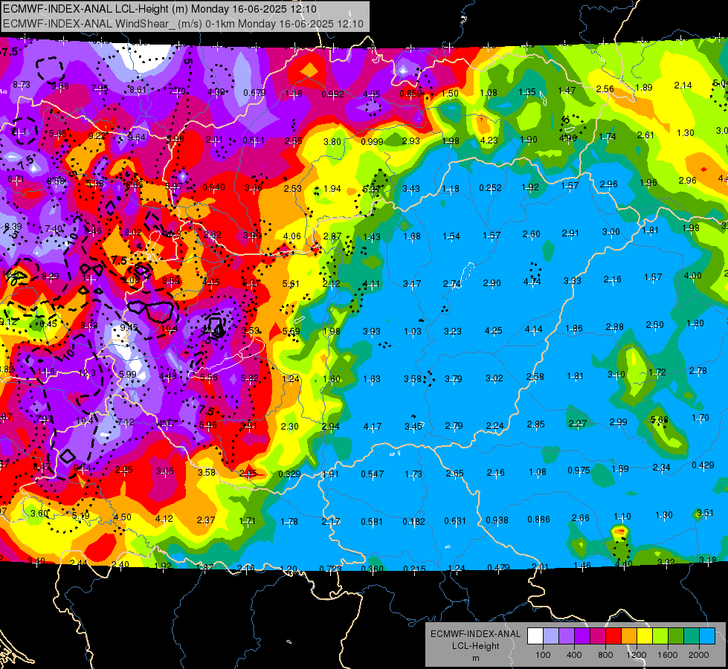728x669 pixels.
Task: Click the wind shear value 0.581
Action: coord(373,522)
